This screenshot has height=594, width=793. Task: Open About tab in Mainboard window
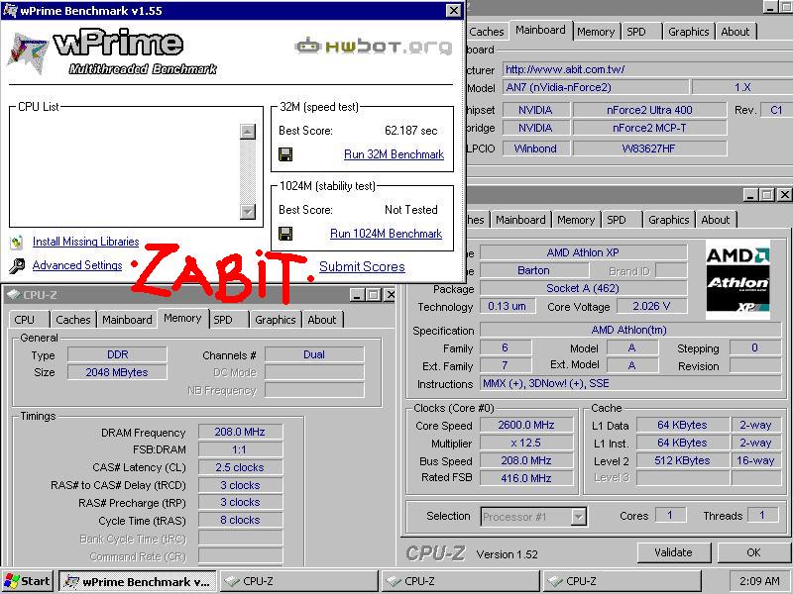tap(735, 32)
